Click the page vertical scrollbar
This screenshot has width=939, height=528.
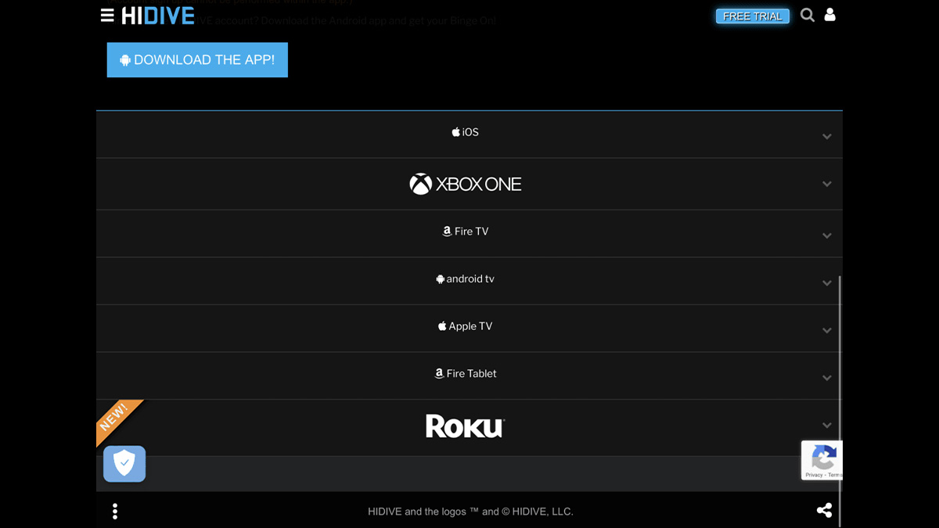(x=840, y=375)
